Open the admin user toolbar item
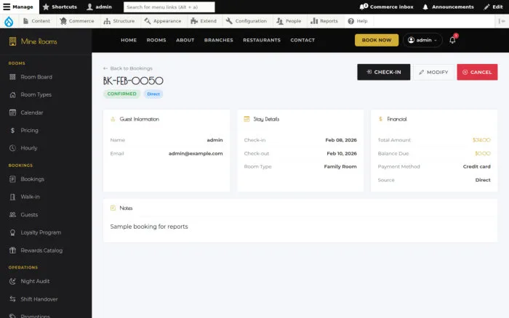This screenshot has height=318, width=509. 100,7
